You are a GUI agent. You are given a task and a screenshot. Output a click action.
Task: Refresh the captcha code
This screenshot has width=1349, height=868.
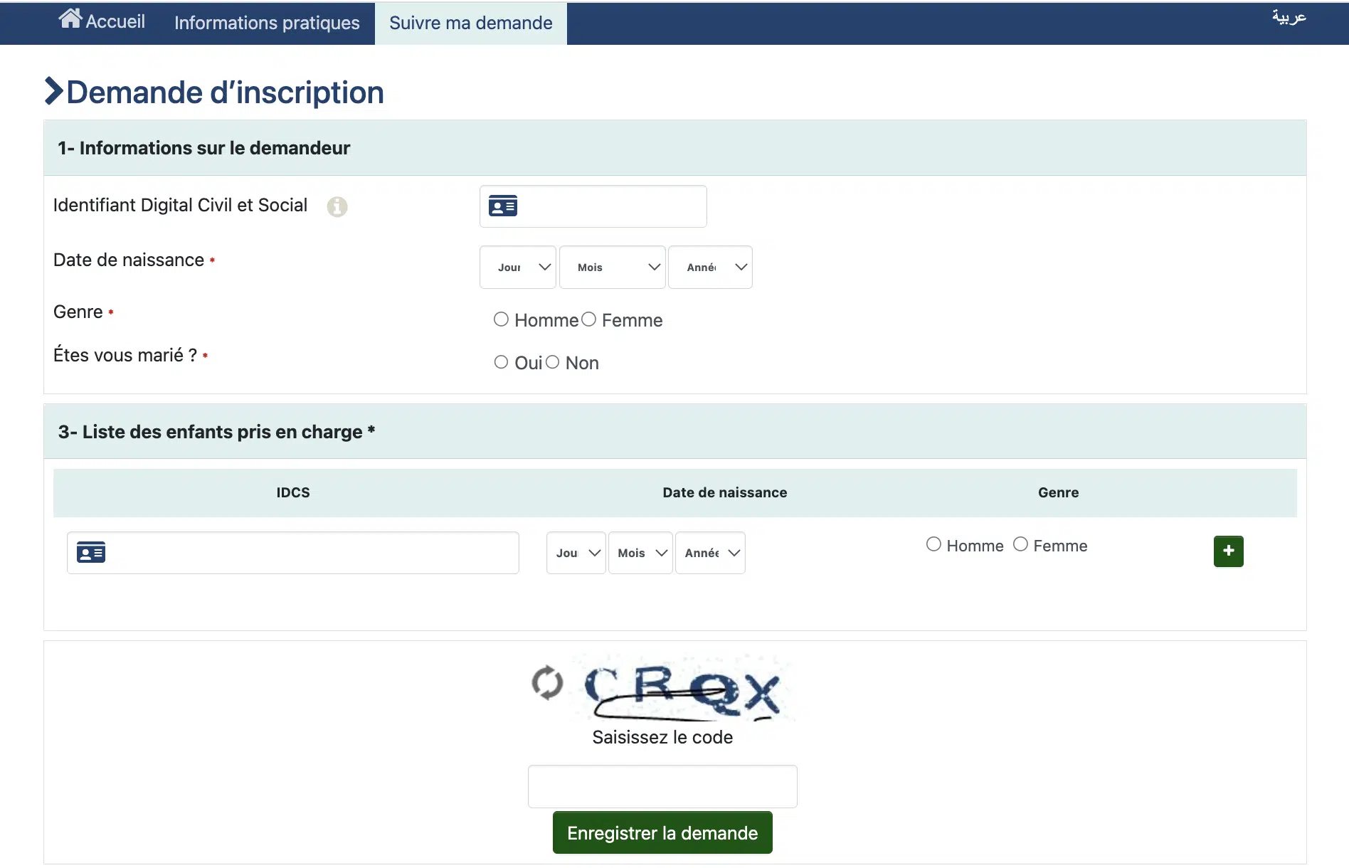pyautogui.click(x=547, y=683)
